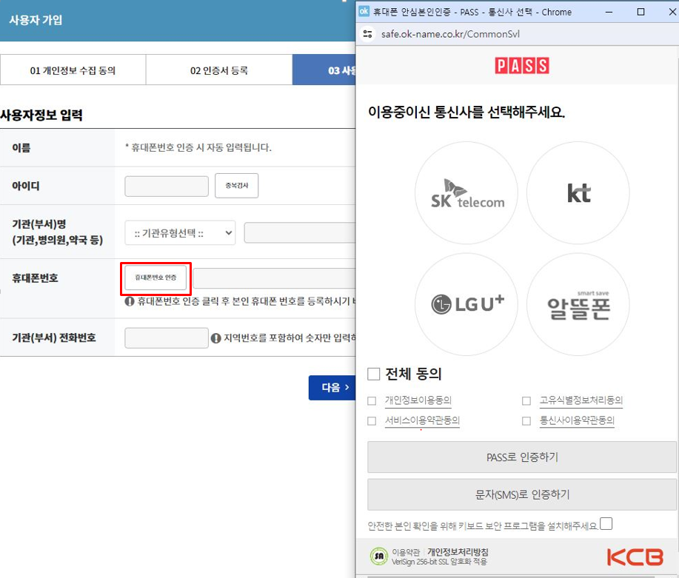The image size is (679, 578).
Task: Check the 고유식별정보처리동의 checkbox
Action: 526,401
